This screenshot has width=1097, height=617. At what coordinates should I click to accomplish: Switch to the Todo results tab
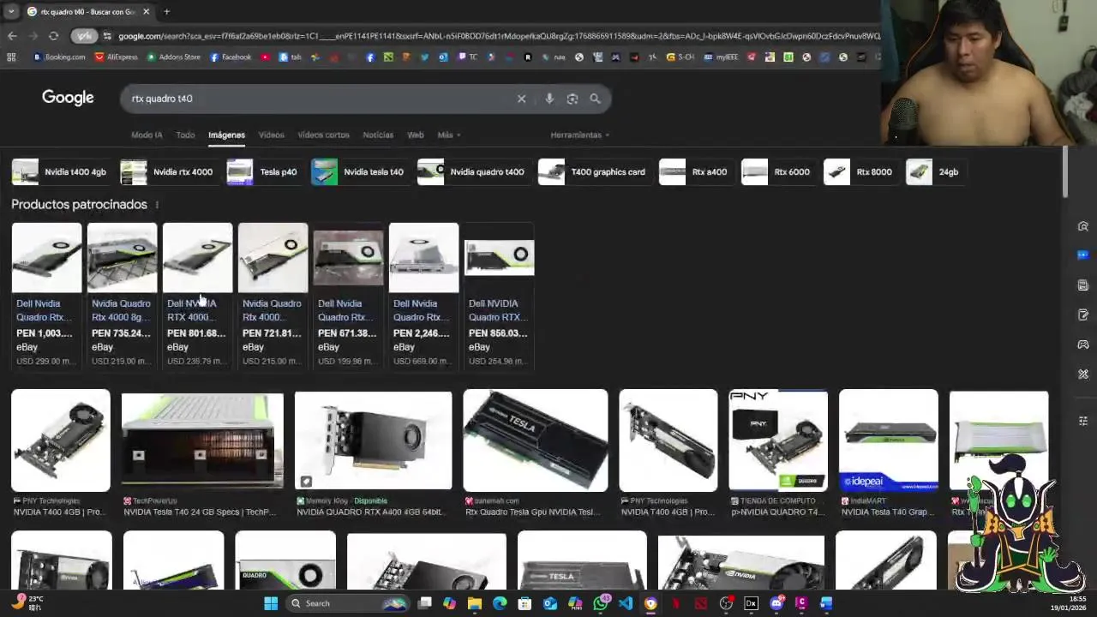tap(185, 135)
